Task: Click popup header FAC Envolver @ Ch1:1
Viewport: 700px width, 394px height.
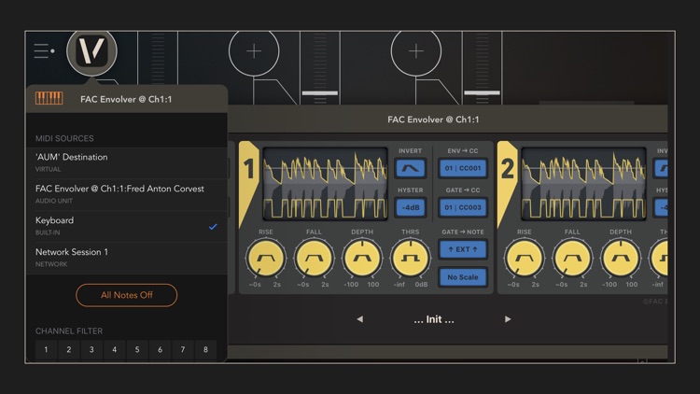Action: click(x=126, y=99)
